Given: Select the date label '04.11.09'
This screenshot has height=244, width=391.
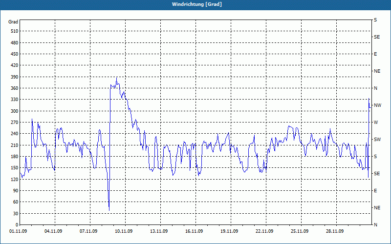Looking at the screenshot, I should 53,231.
